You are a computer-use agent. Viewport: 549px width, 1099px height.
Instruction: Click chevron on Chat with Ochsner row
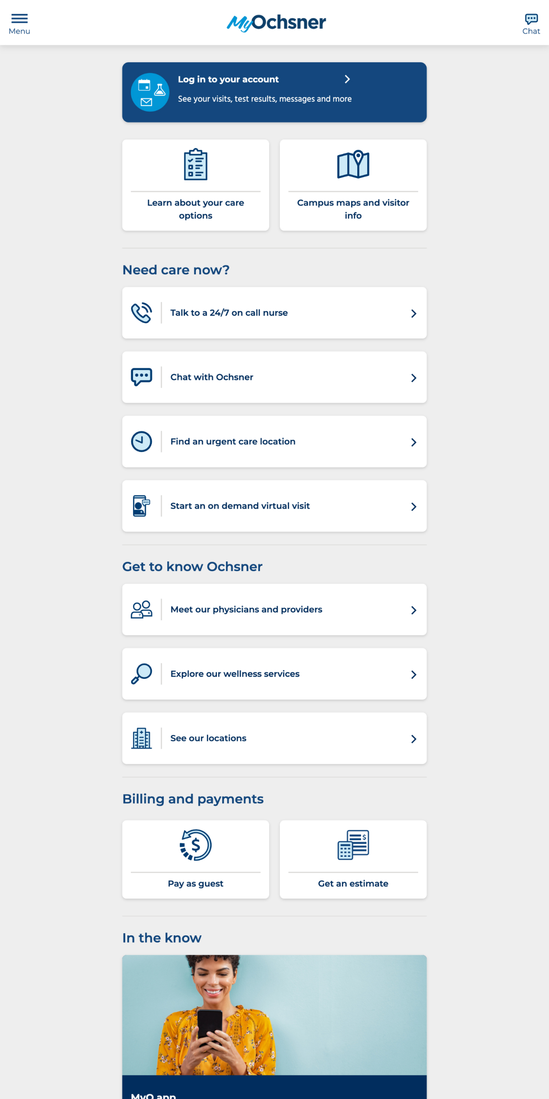tap(413, 378)
